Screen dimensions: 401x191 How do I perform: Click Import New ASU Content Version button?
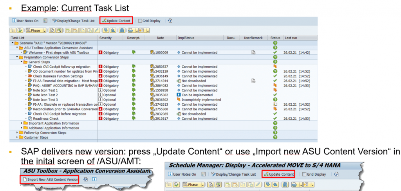[x=50, y=180]
